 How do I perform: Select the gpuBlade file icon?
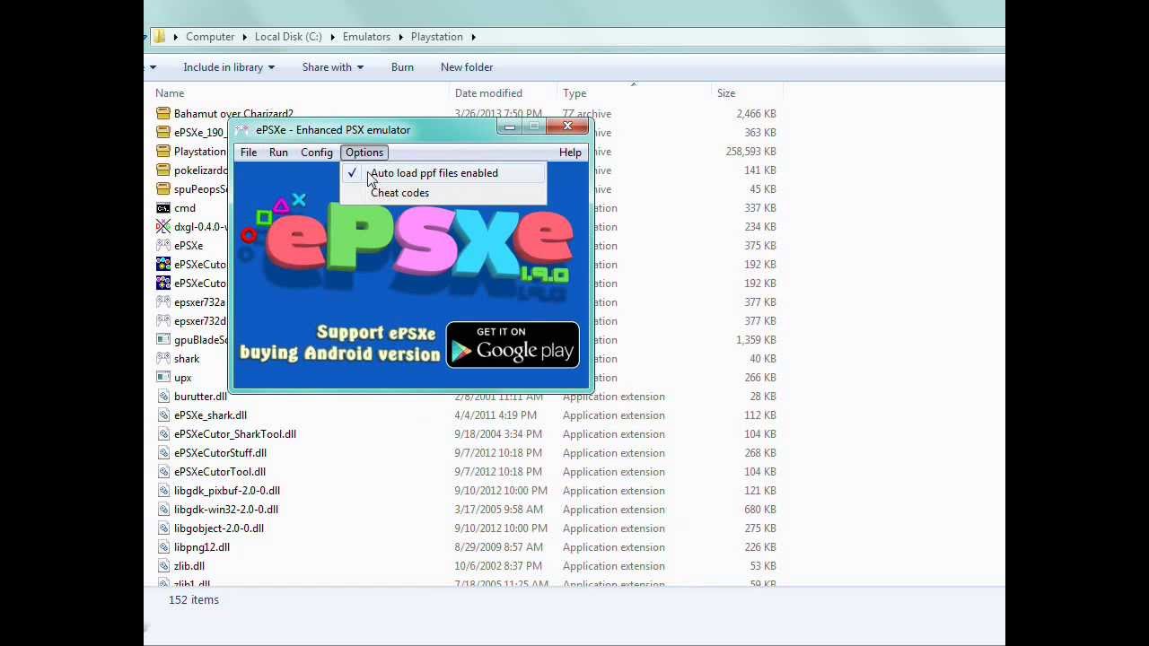point(162,340)
